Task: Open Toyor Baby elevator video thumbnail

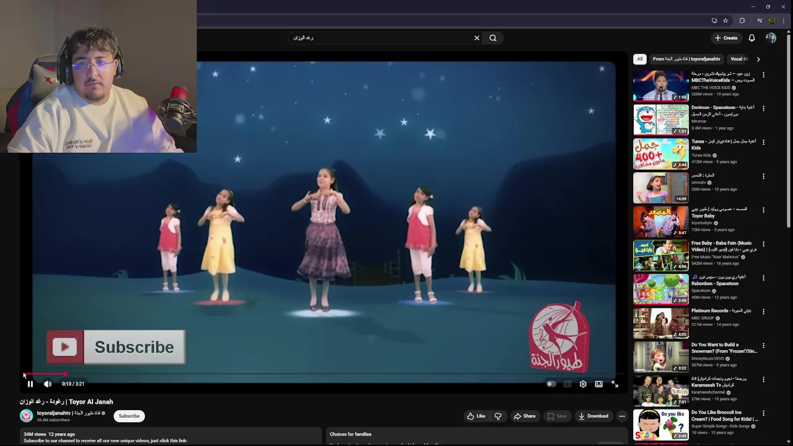Action: point(660,221)
